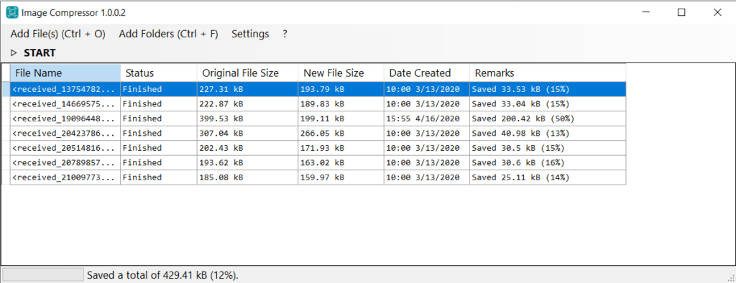The image size is (736, 283).
Task: Sort by File Name column header
Action: [x=65, y=73]
